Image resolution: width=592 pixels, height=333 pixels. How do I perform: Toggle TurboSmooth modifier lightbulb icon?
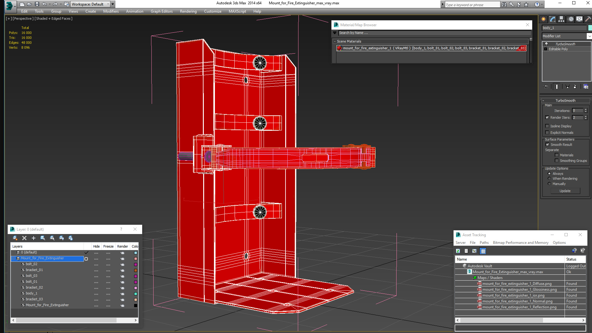point(546,44)
